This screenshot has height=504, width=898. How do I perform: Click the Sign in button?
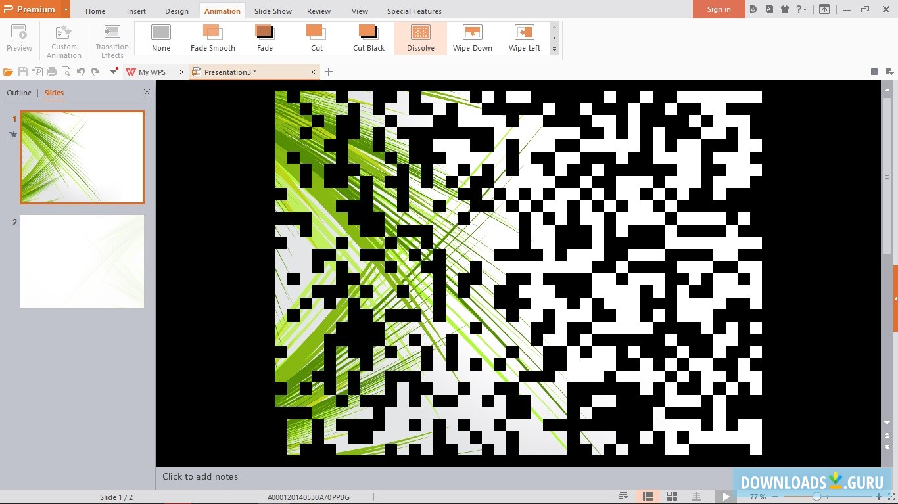click(719, 9)
